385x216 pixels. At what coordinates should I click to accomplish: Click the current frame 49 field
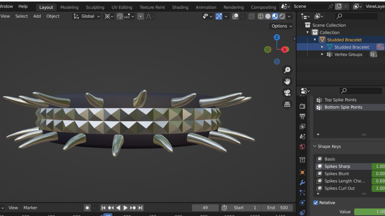[205, 208]
